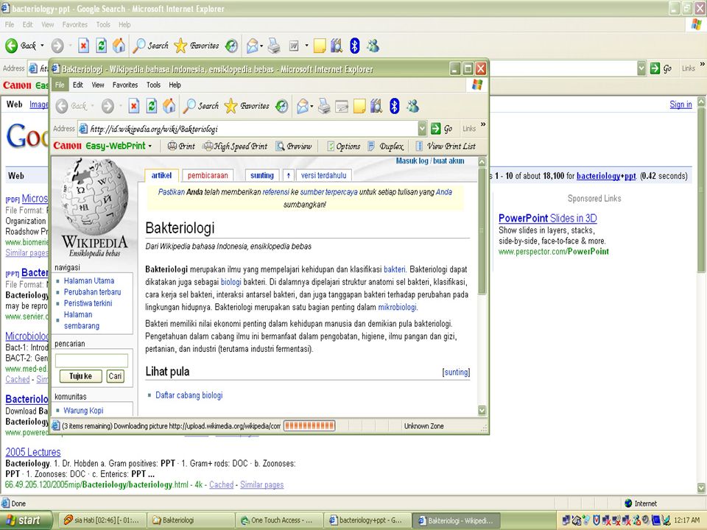Image resolution: width=707 pixels, height=530 pixels.
Task: Click Home icon in Wikipedia window toolbar
Action: tap(169, 106)
